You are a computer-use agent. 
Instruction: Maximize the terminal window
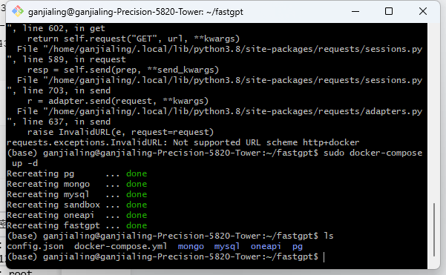point(389,11)
